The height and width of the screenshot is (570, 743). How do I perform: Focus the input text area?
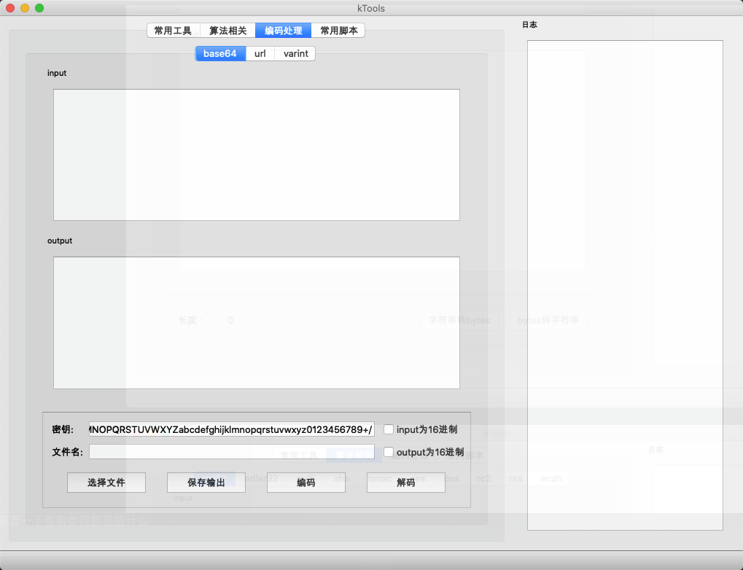click(257, 155)
